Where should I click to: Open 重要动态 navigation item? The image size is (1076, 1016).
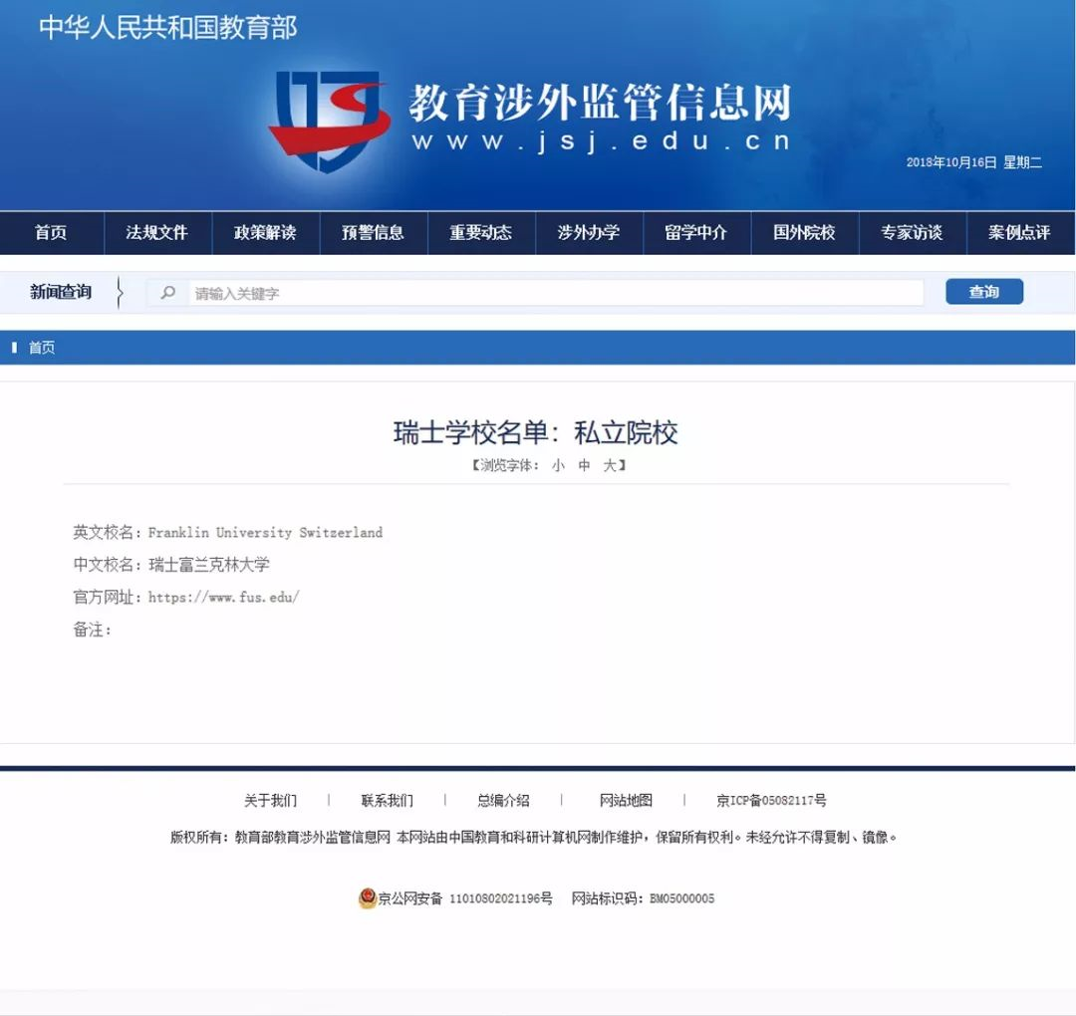tap(480, 232)
